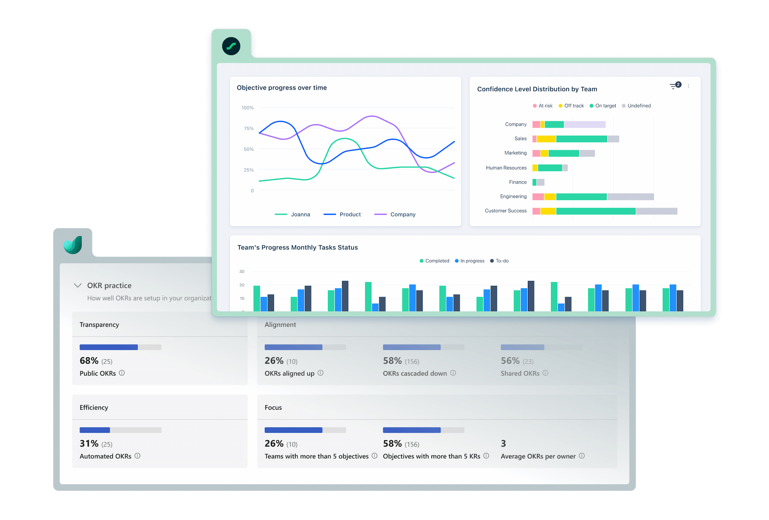Viewport: 769px width, 520px height.
Task: Open the three-dot menu on the Confidence chart
Action: (x=689, y=86)
